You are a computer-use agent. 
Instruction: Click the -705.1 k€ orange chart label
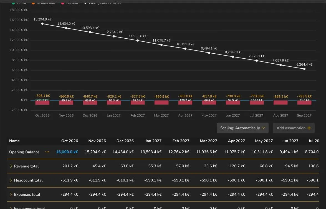pos(42,96)
